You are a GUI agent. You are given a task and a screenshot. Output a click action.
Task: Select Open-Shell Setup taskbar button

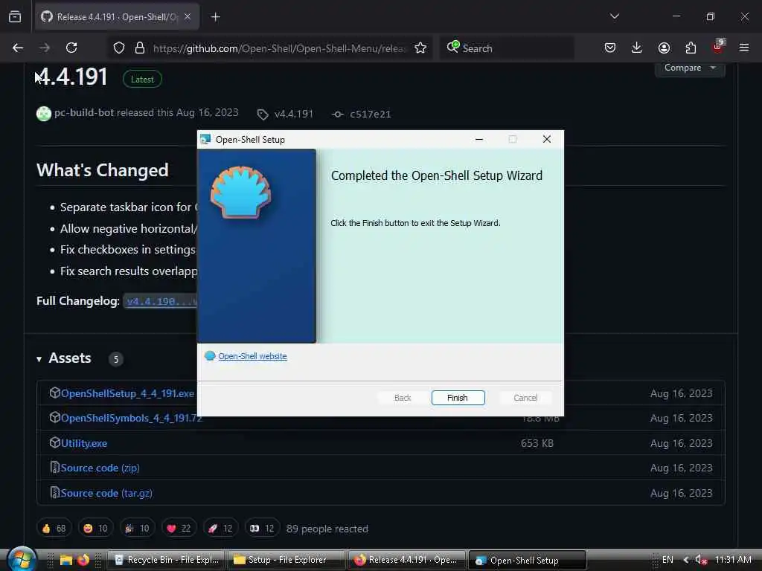[527, 561]
